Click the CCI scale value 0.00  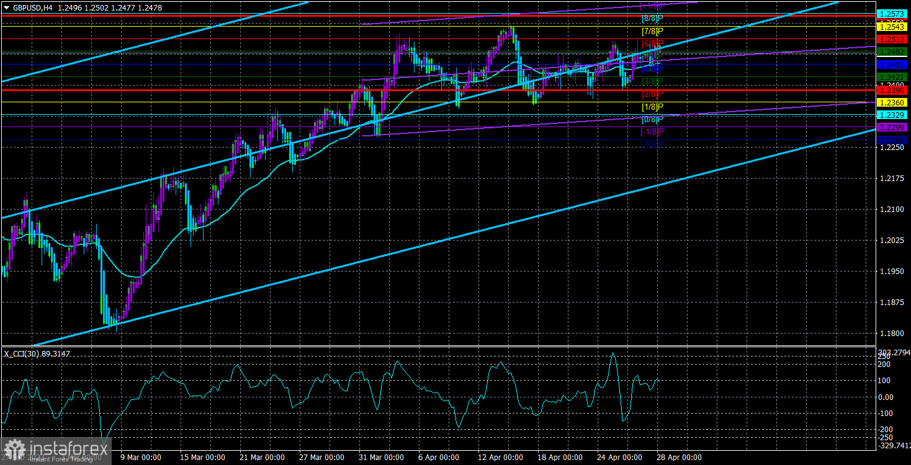(x=886, y=397)
